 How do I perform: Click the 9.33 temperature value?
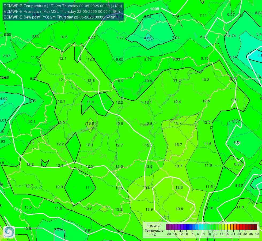click(x=176, y=59)
